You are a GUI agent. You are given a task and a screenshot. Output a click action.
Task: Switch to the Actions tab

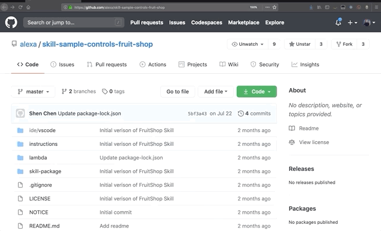tap(153, 65)
